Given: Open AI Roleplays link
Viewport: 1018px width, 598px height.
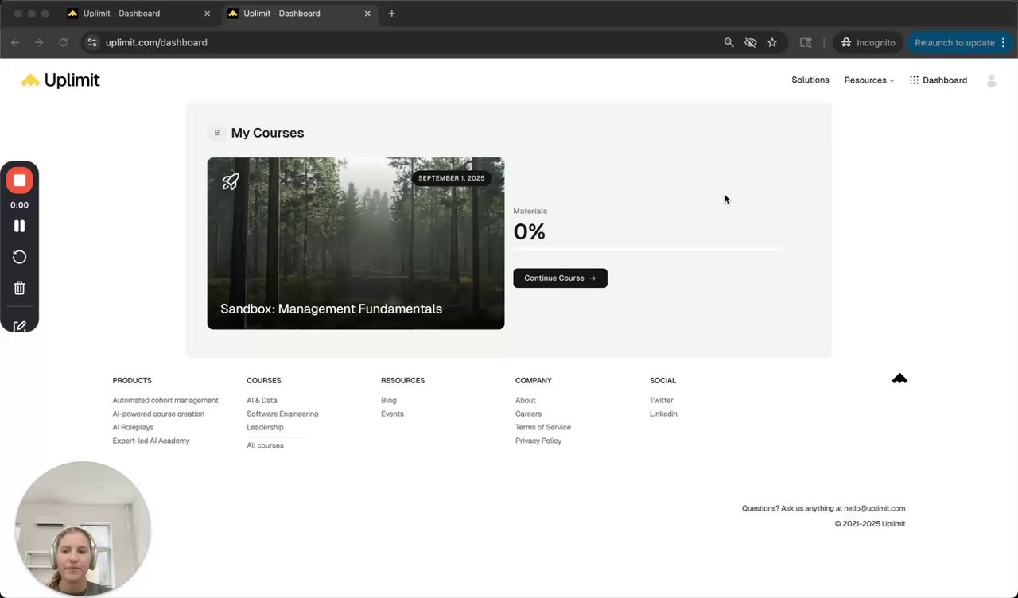Looking at the screenshot, I should coord(133,428).
